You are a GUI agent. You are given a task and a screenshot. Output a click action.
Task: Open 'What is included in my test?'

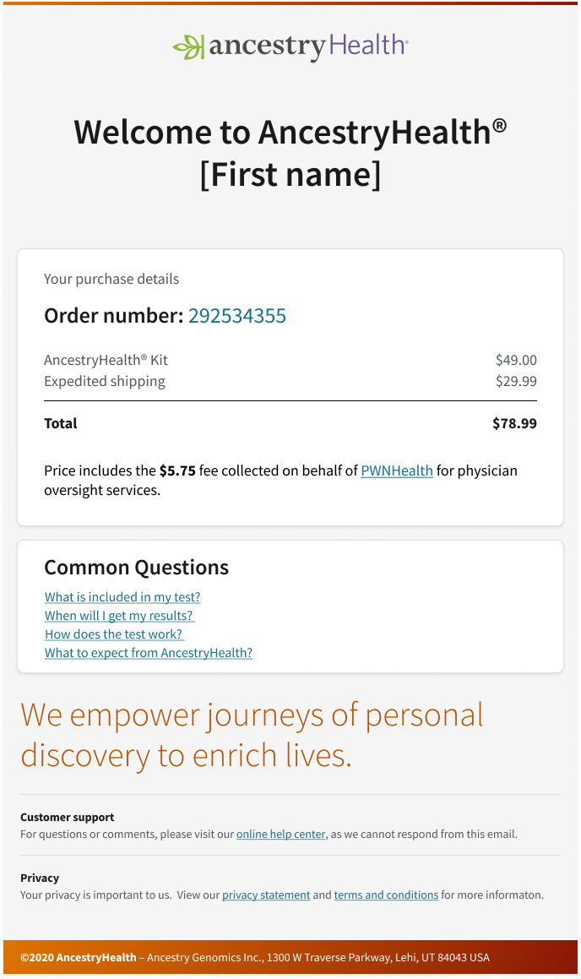(122, 597)
